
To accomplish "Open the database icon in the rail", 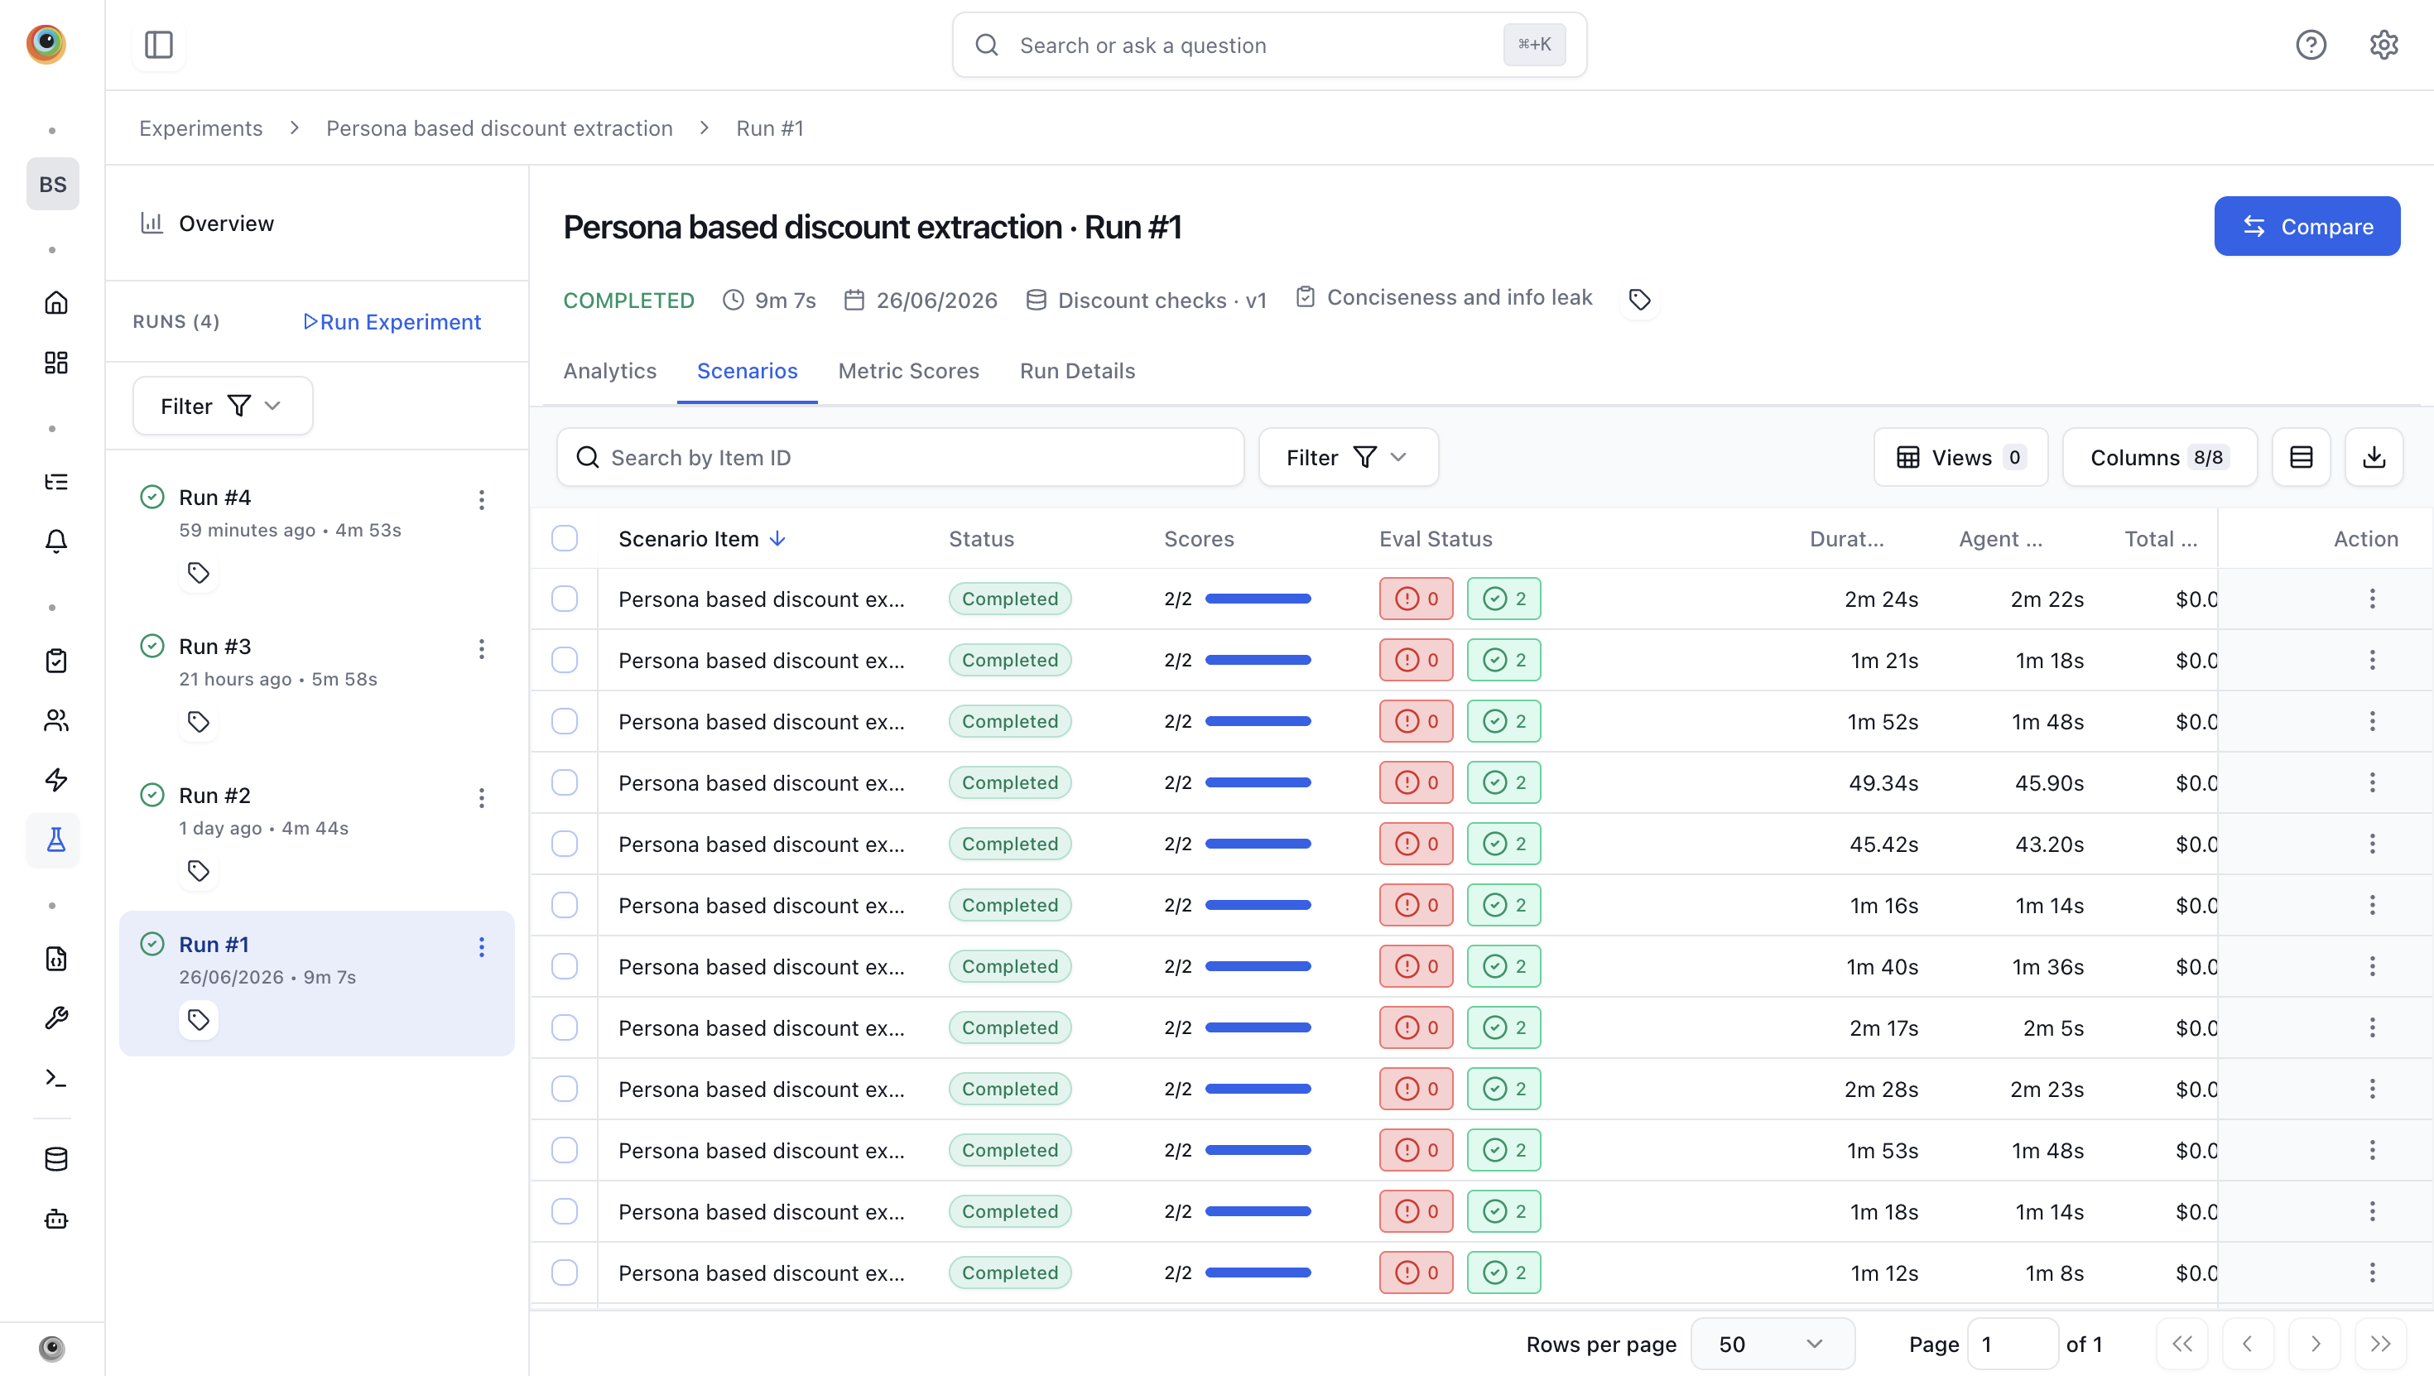I will pyautogui.click(x=55, y=1158).
